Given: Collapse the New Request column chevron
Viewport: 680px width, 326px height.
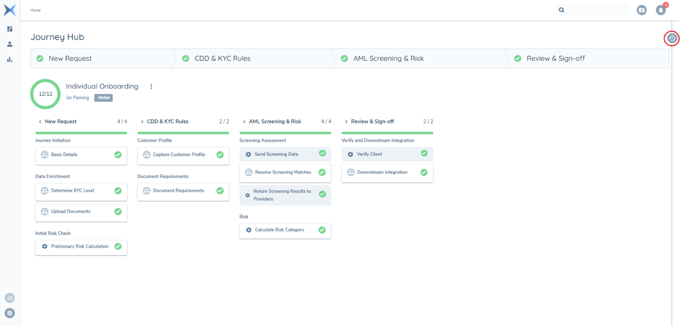Looking at the screenshot, I should point(40,122).
